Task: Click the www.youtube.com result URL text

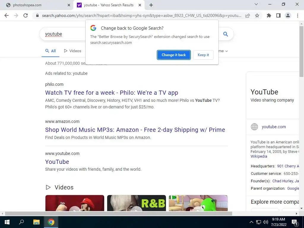Action: pyautogui.click(x=62, y=153)
